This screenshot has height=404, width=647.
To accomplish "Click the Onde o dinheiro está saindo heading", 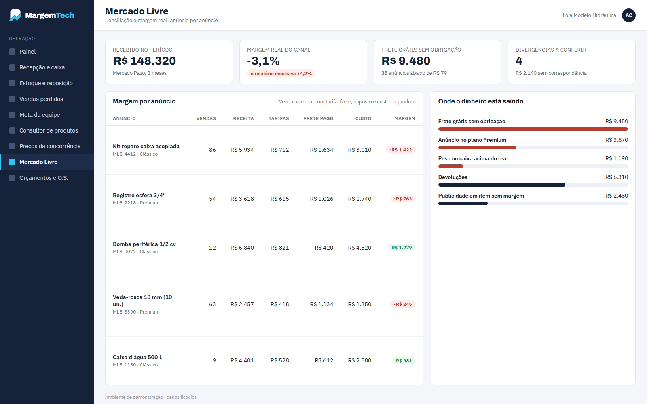I will [x=481, y=101].
